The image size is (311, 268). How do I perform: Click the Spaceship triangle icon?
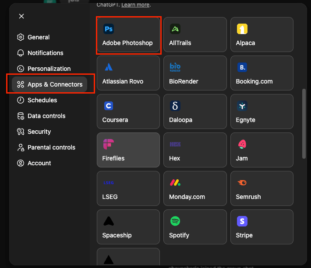click(109, 221)
